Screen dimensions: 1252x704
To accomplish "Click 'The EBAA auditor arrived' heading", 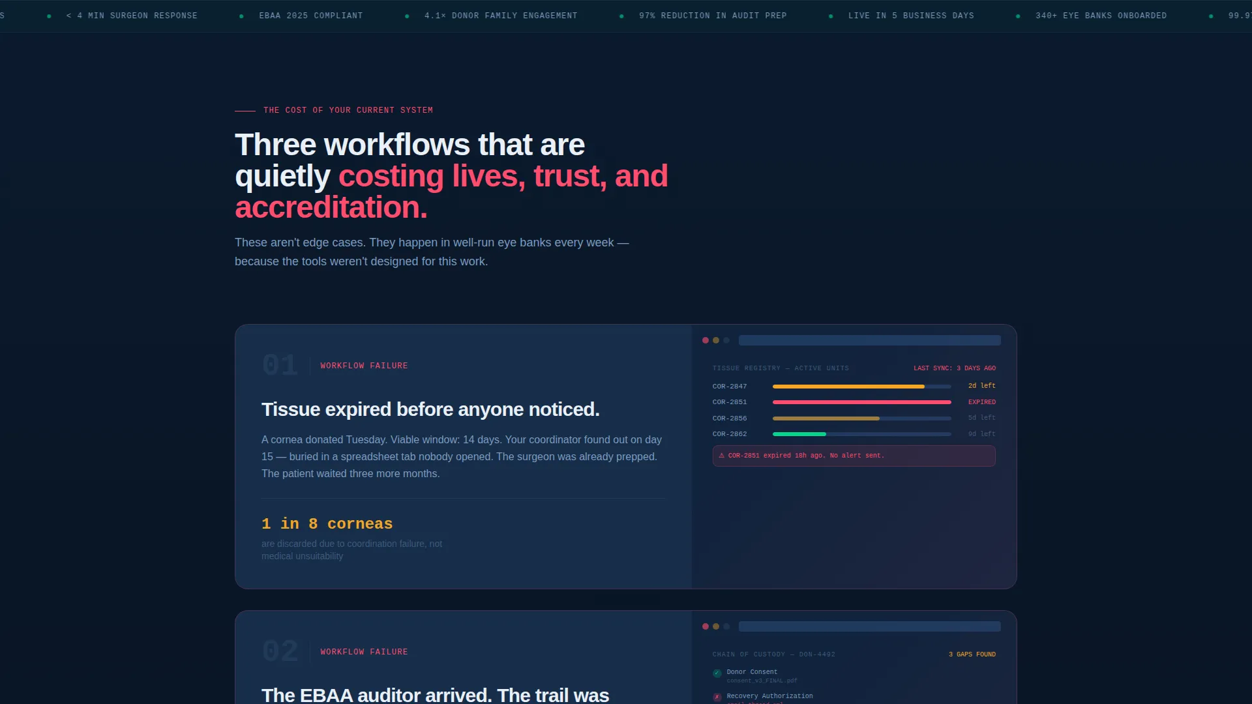I will pos(435,695).
